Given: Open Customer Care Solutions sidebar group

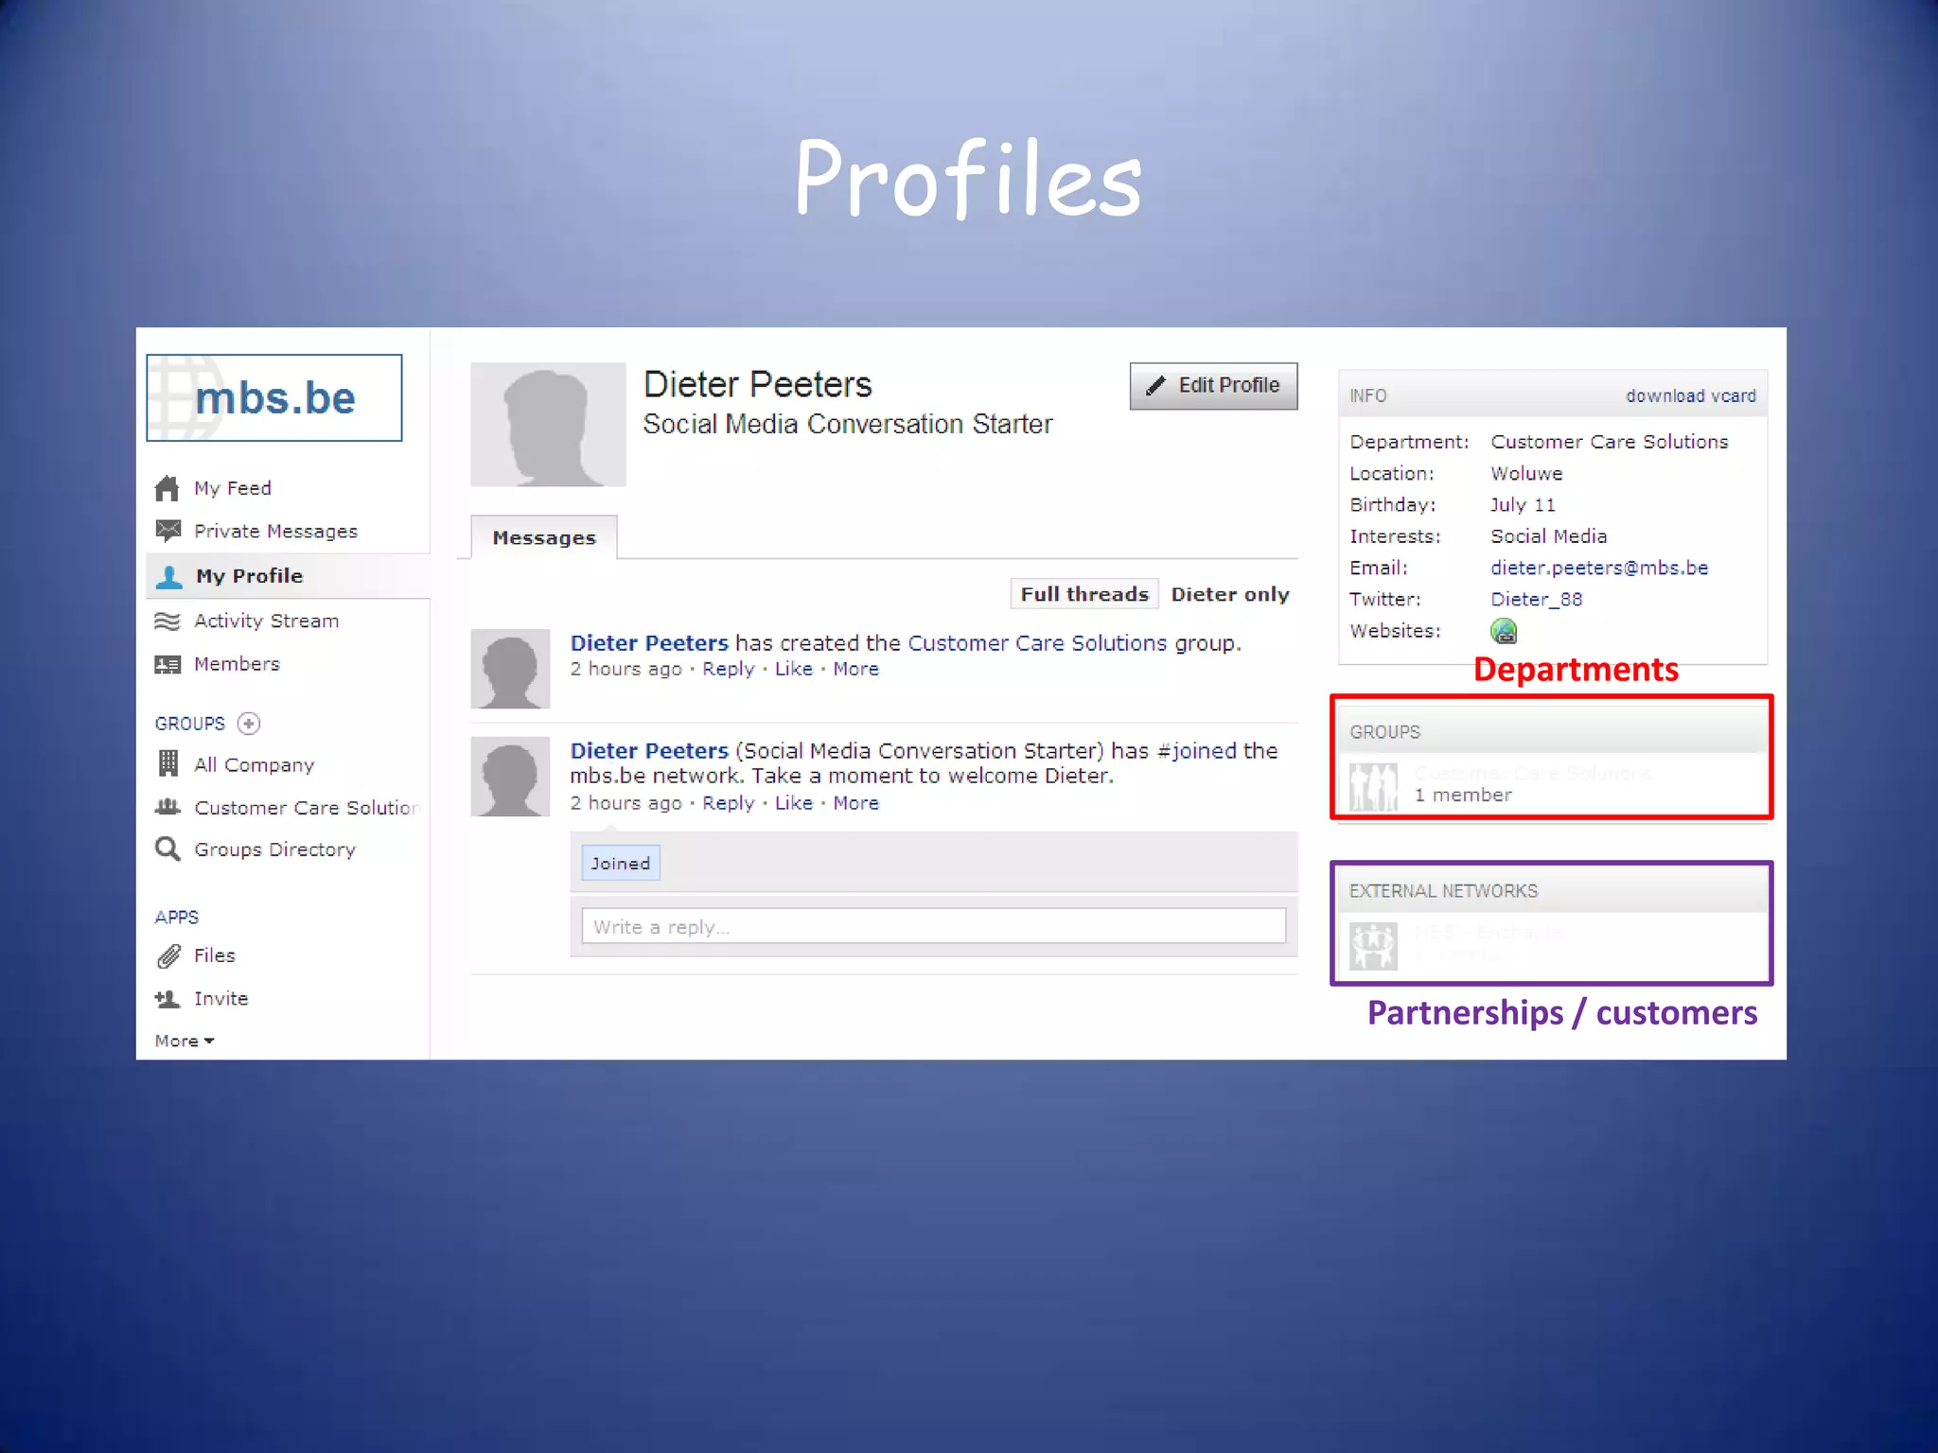Looking at the screenshot, I should pyautogui.click(x=308, y=808).
